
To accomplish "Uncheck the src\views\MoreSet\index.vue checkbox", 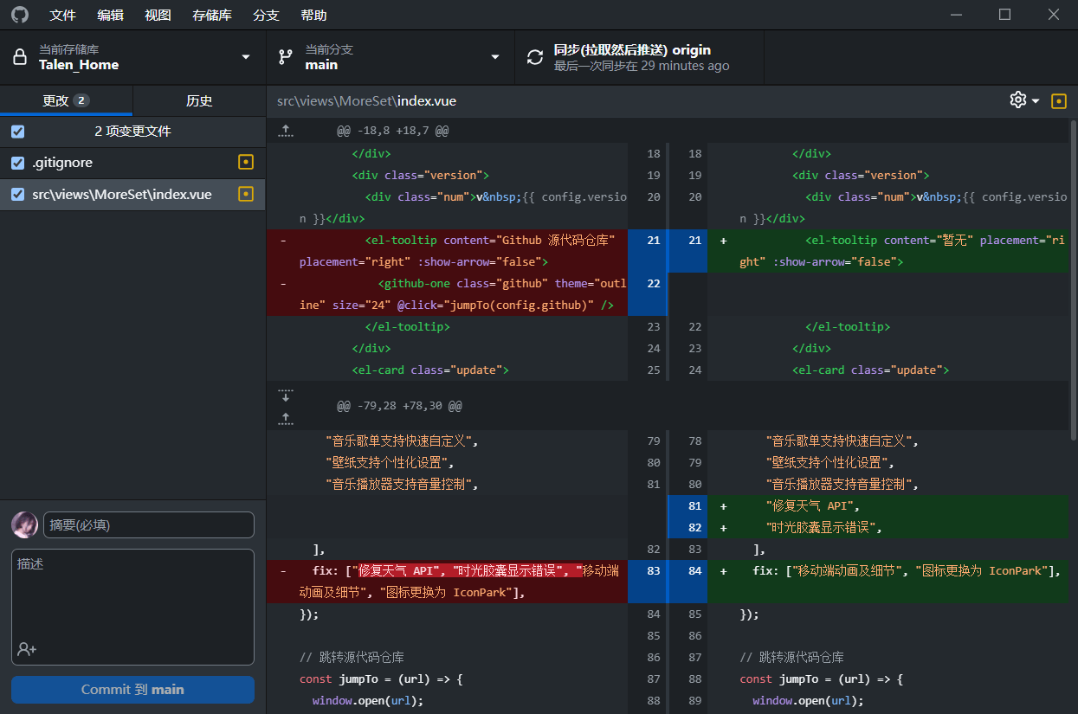I will coord(18,195).
